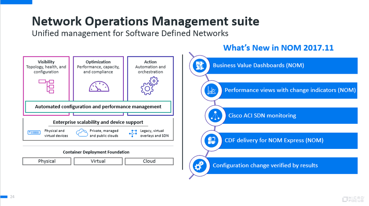Click the Physical deployment box
Image resolution: width=369 pixels, height=206 pixels.
point(47,161)
